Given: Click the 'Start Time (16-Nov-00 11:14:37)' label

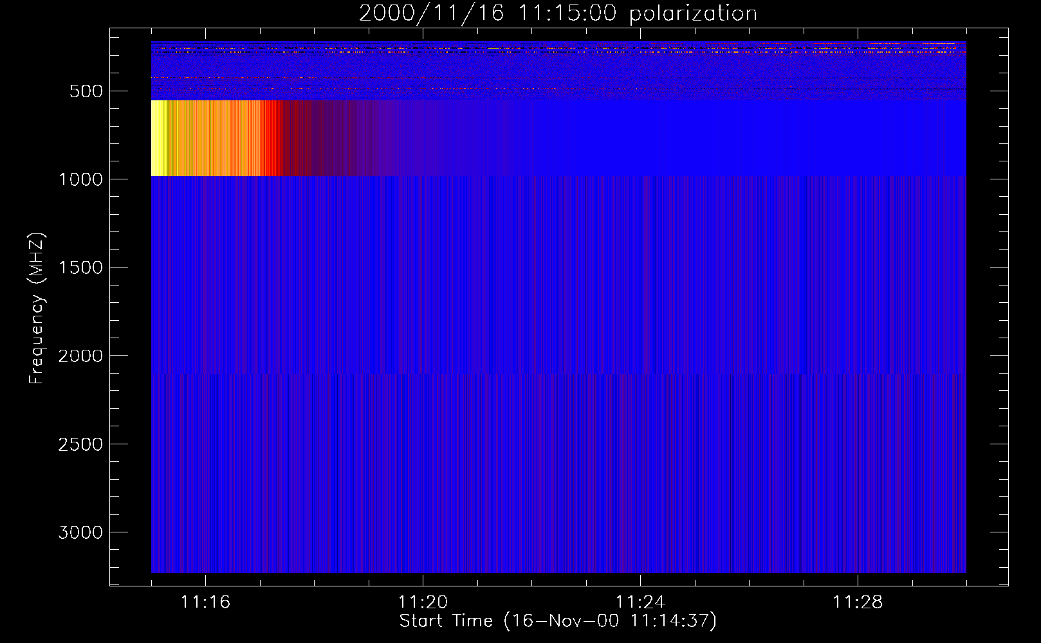Looking at the screenshot, I should 558,621.
